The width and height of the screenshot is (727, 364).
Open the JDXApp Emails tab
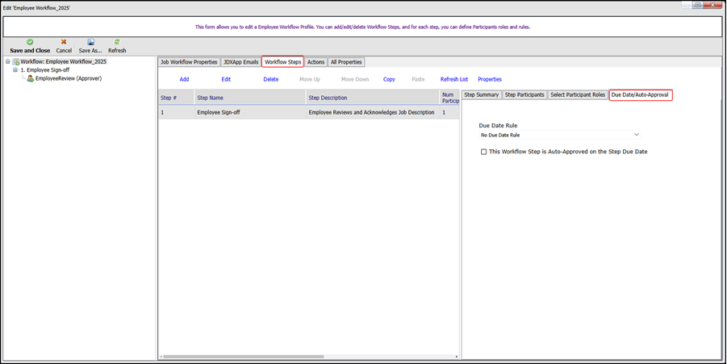[240, 62]
